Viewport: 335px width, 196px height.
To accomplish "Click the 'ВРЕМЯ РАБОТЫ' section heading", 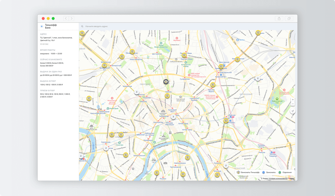I will coord(48,50).
